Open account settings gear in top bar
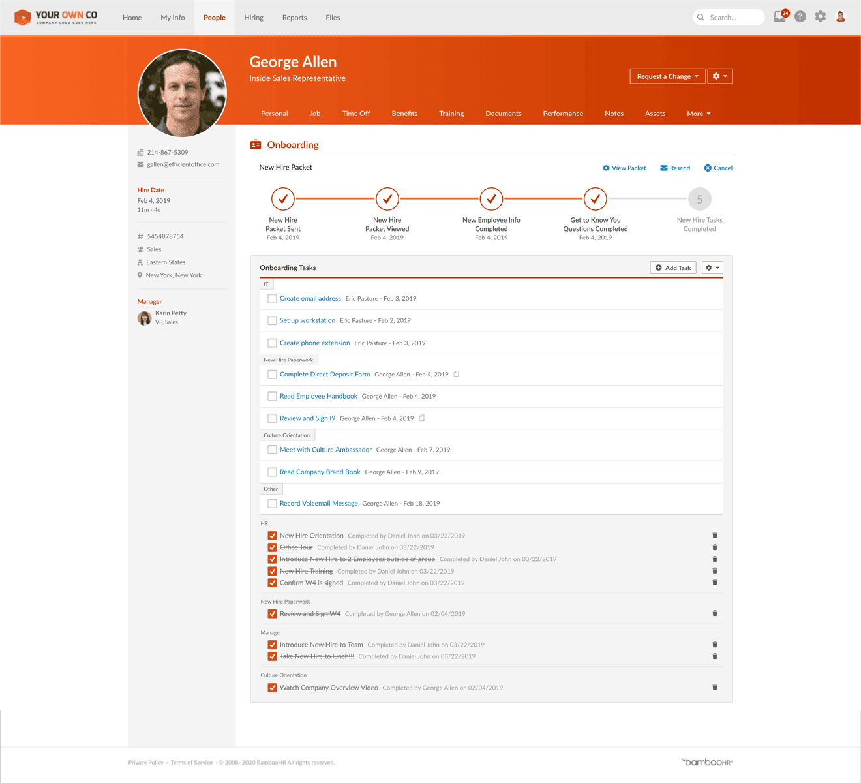This screenshot has width=861, height=783. pos(820,17)
